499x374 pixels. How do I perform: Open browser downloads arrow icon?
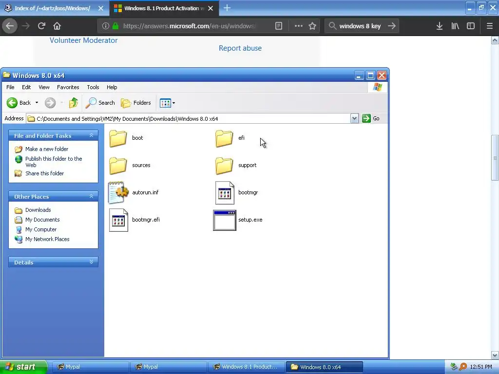click(x=440, y=26)
